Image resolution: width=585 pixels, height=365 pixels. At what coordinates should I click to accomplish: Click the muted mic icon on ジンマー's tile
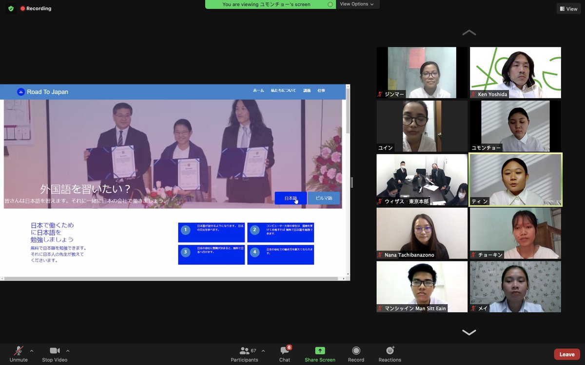coord(380,94)
